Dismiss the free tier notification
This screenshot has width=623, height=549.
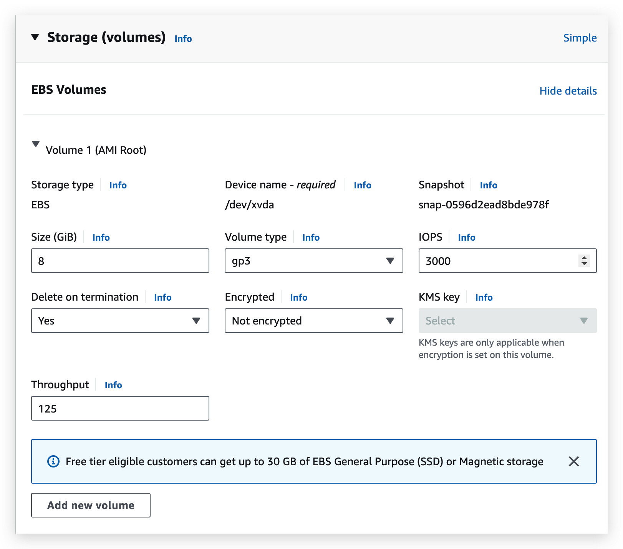coord(574,462)
